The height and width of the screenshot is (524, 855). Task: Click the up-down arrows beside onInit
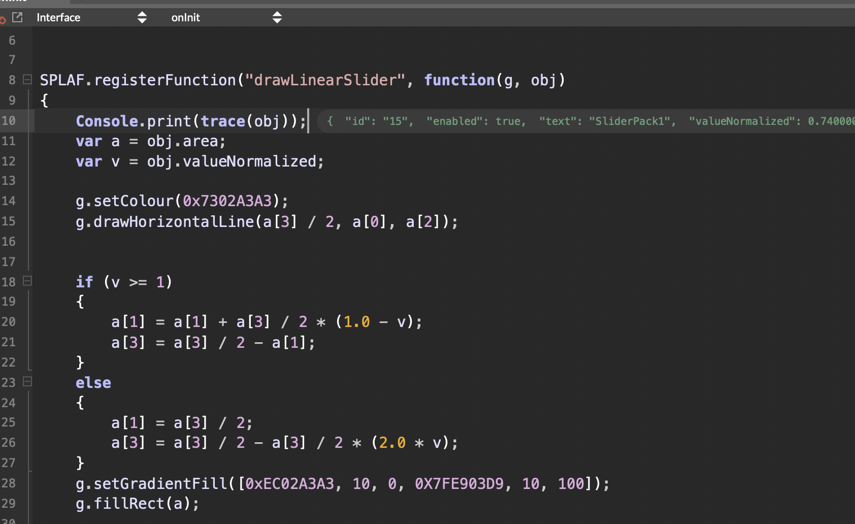(x=277, y=18)
